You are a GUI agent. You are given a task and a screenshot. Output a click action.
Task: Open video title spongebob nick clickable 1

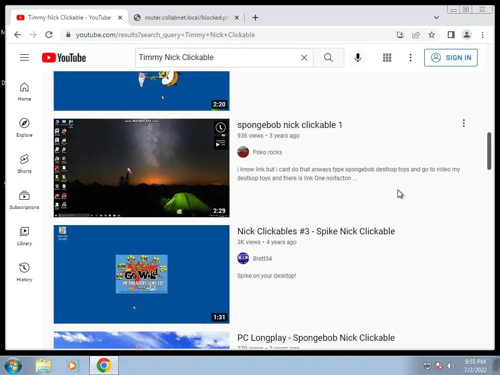[x=290, y=125]
